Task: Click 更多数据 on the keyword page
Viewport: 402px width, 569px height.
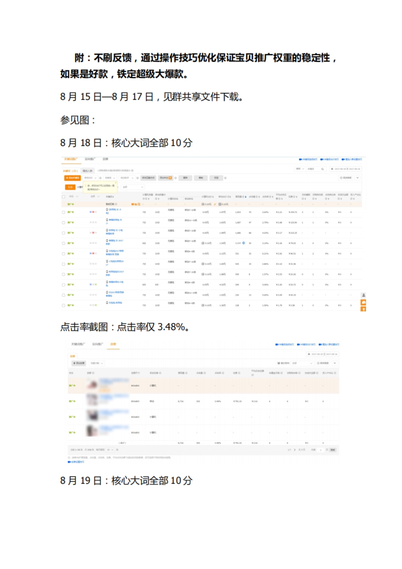Action: (x=346, y=178)
